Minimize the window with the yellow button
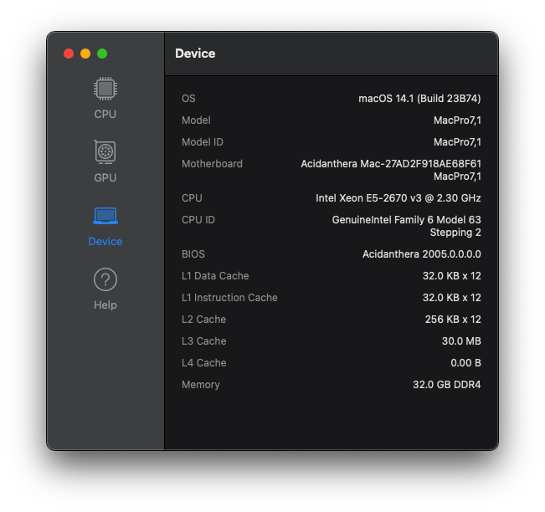The image size is (545, 512). click(85, 54)
